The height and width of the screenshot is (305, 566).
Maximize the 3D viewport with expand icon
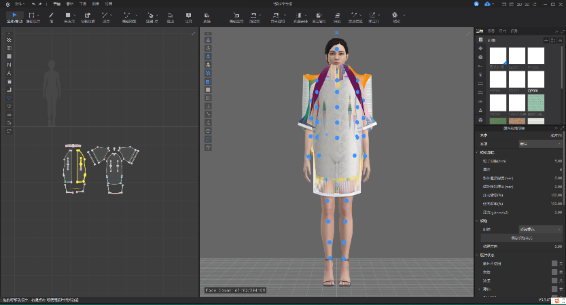pos(468,33)
